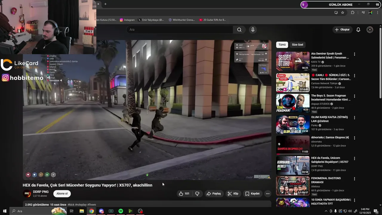
Task: Close the current browser tab
Action: pos(98,4)
